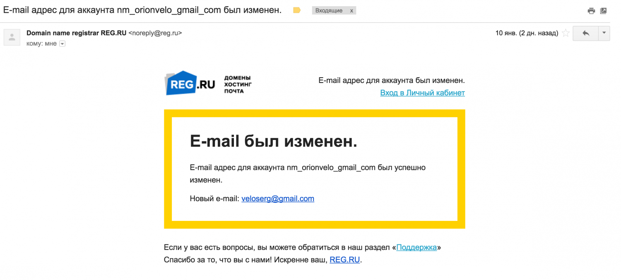
Task: Open the Поддержка support link
Action: (416, 247)
